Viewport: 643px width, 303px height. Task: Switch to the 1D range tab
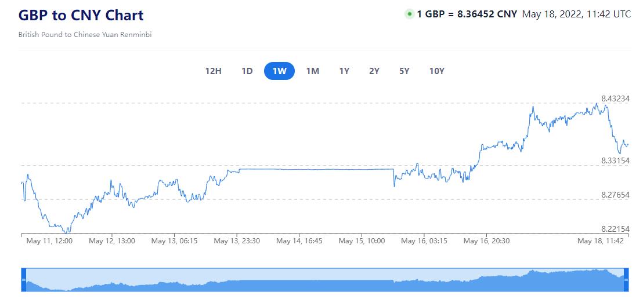247,71
